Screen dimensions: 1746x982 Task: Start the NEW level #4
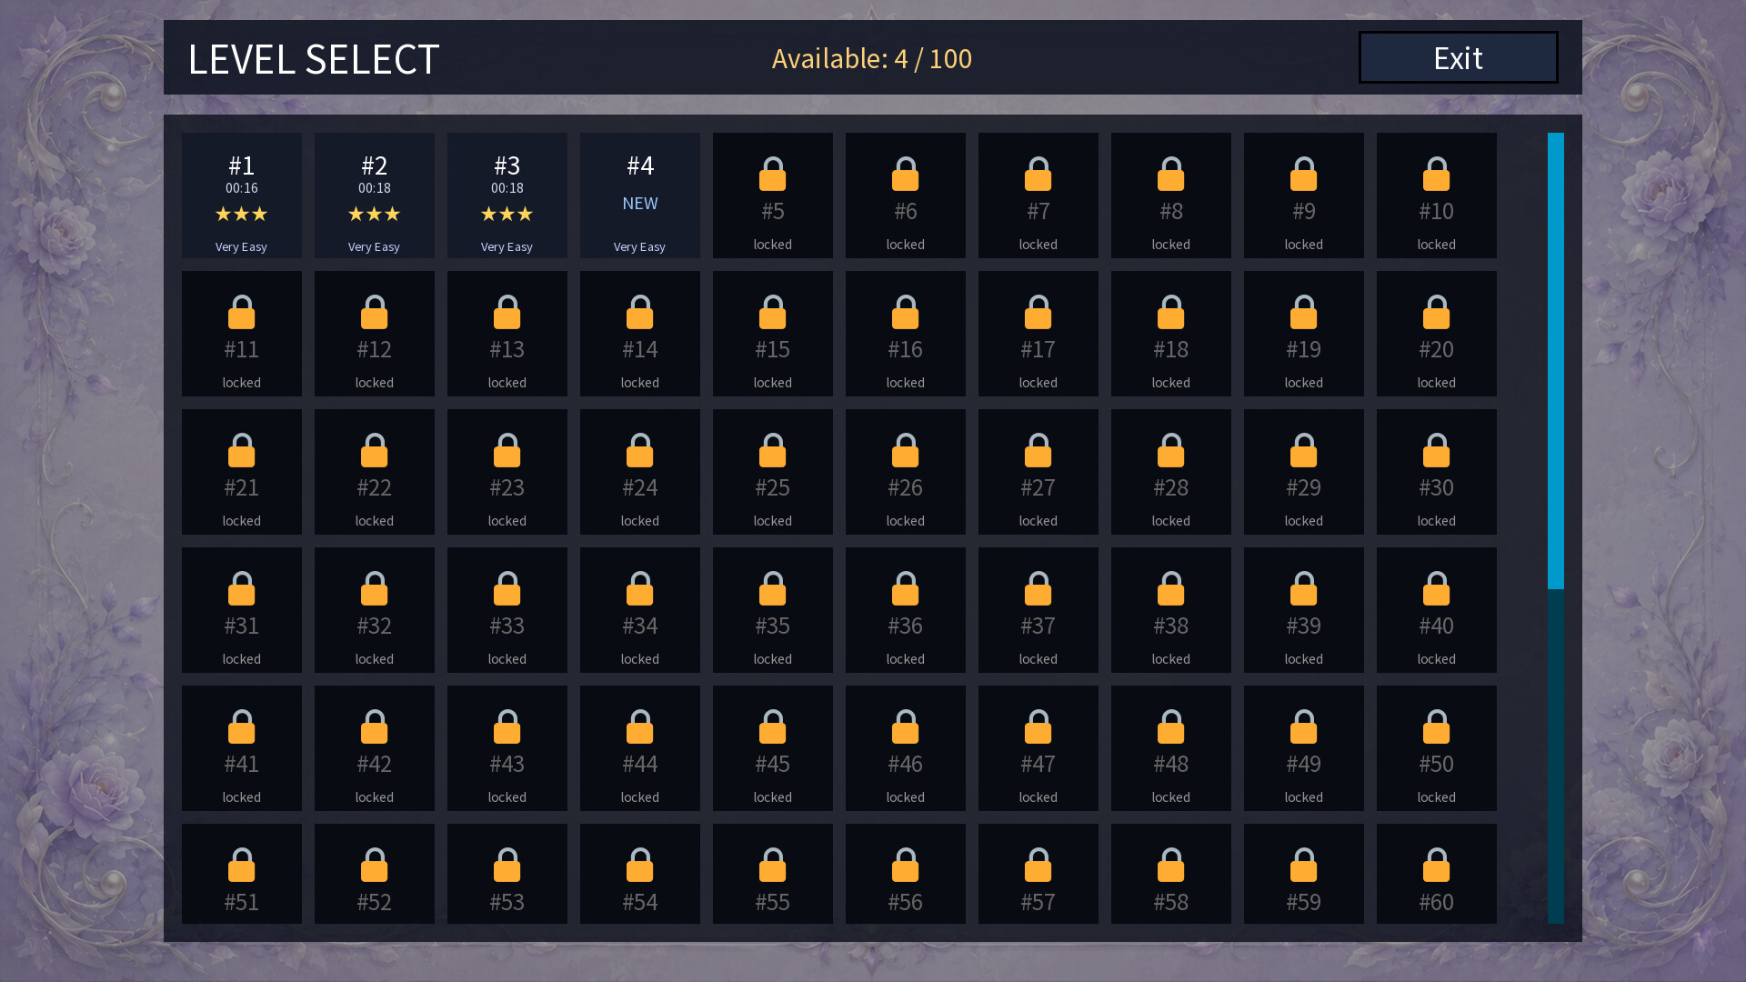pos(640,195)
